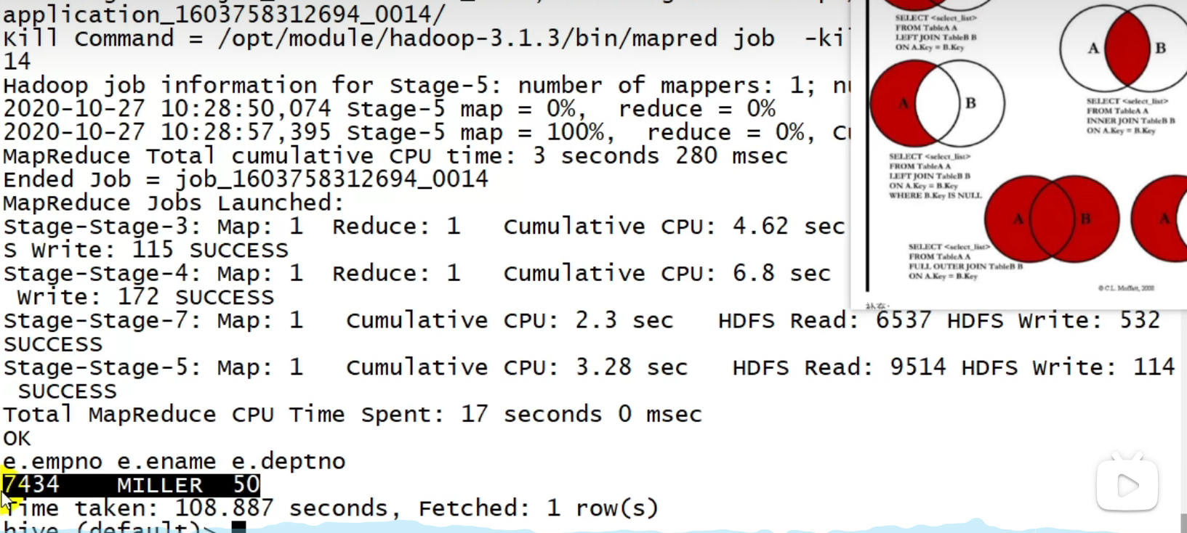Click the "WHERE B.Key IS NULL" caption text
The image size is (1187, 533).
[x=935, y=195]
